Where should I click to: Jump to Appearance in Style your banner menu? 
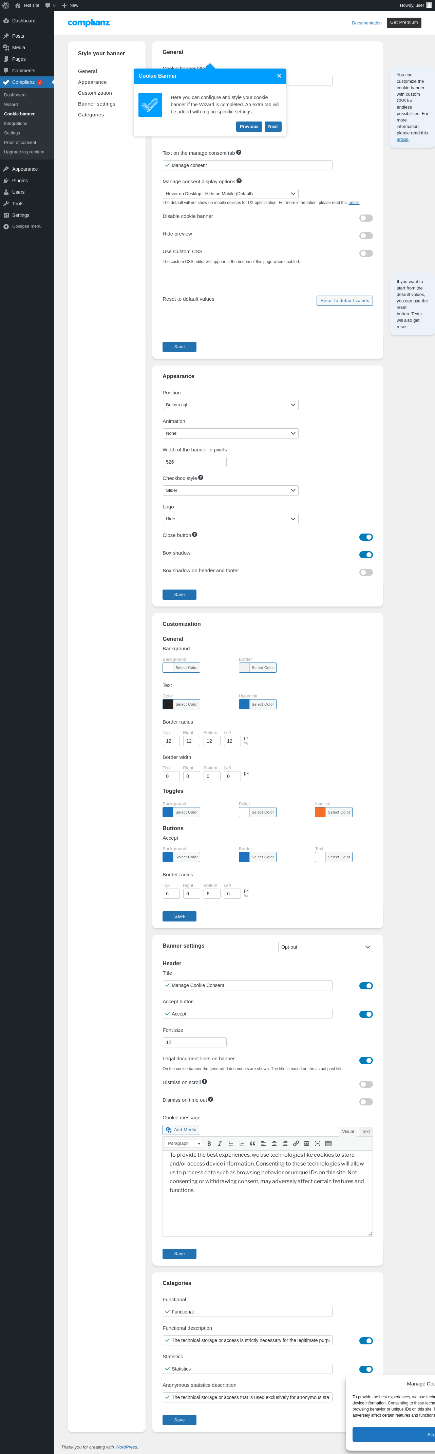[x=93, y=82]
